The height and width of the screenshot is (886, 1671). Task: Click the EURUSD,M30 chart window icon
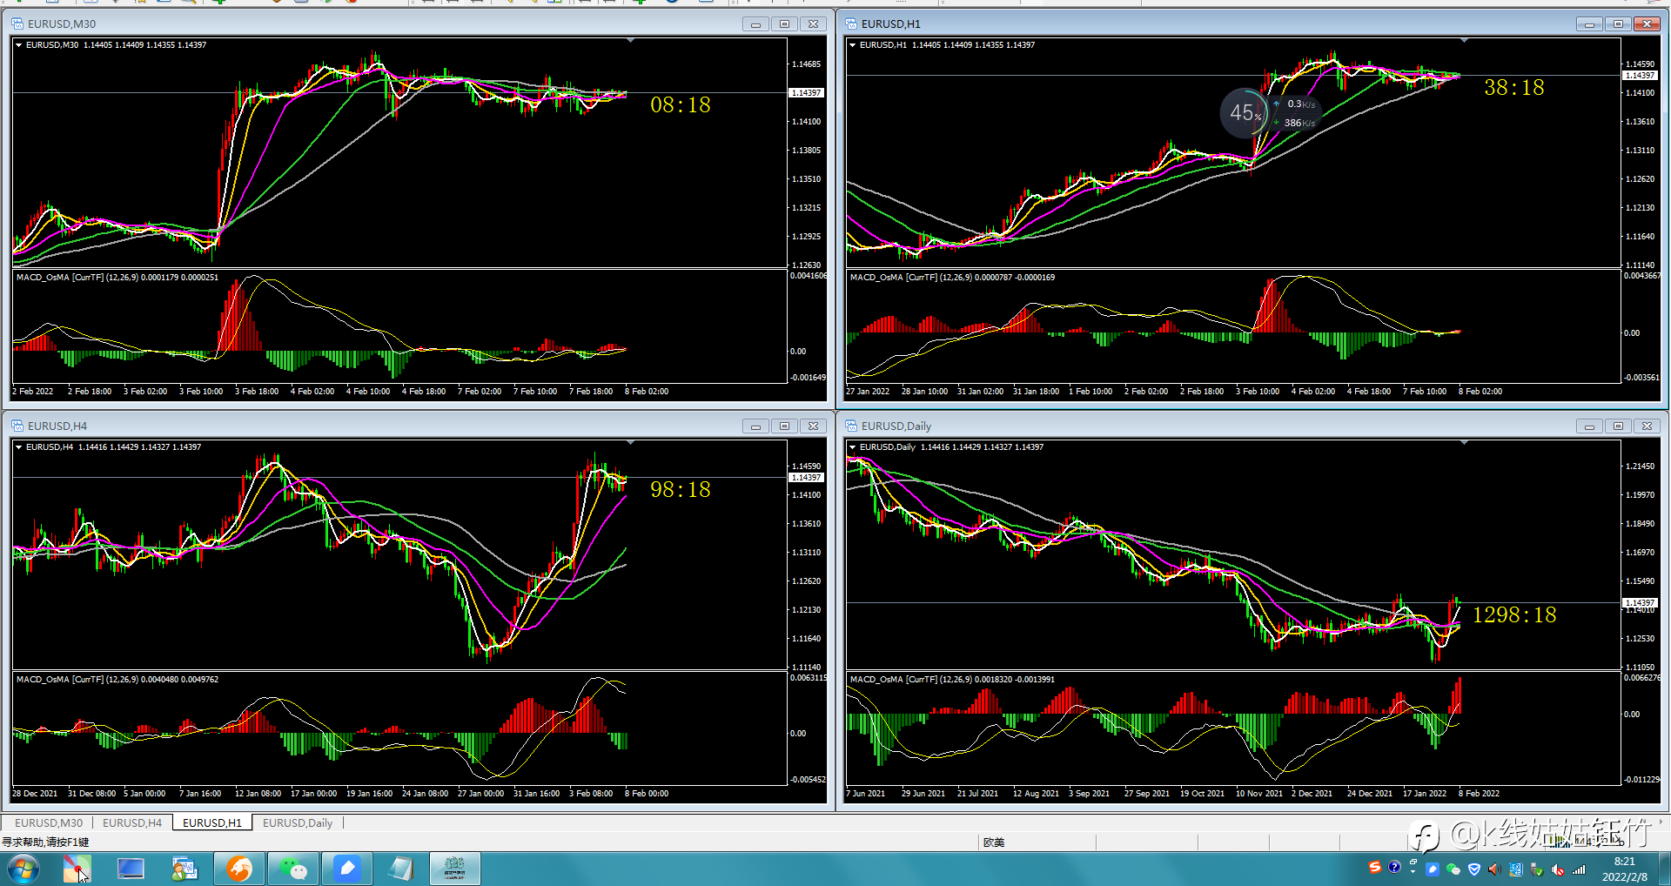point(17,23)
